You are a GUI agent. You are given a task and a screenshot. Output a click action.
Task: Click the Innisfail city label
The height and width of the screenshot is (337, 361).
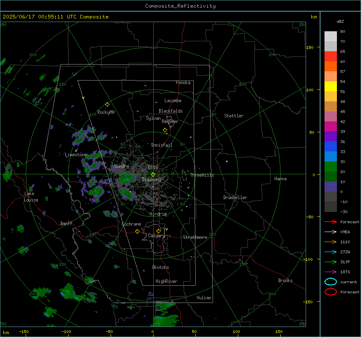click(162, 145)
